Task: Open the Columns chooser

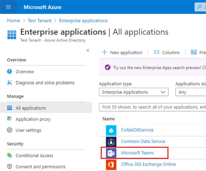Action: (167, 52)
